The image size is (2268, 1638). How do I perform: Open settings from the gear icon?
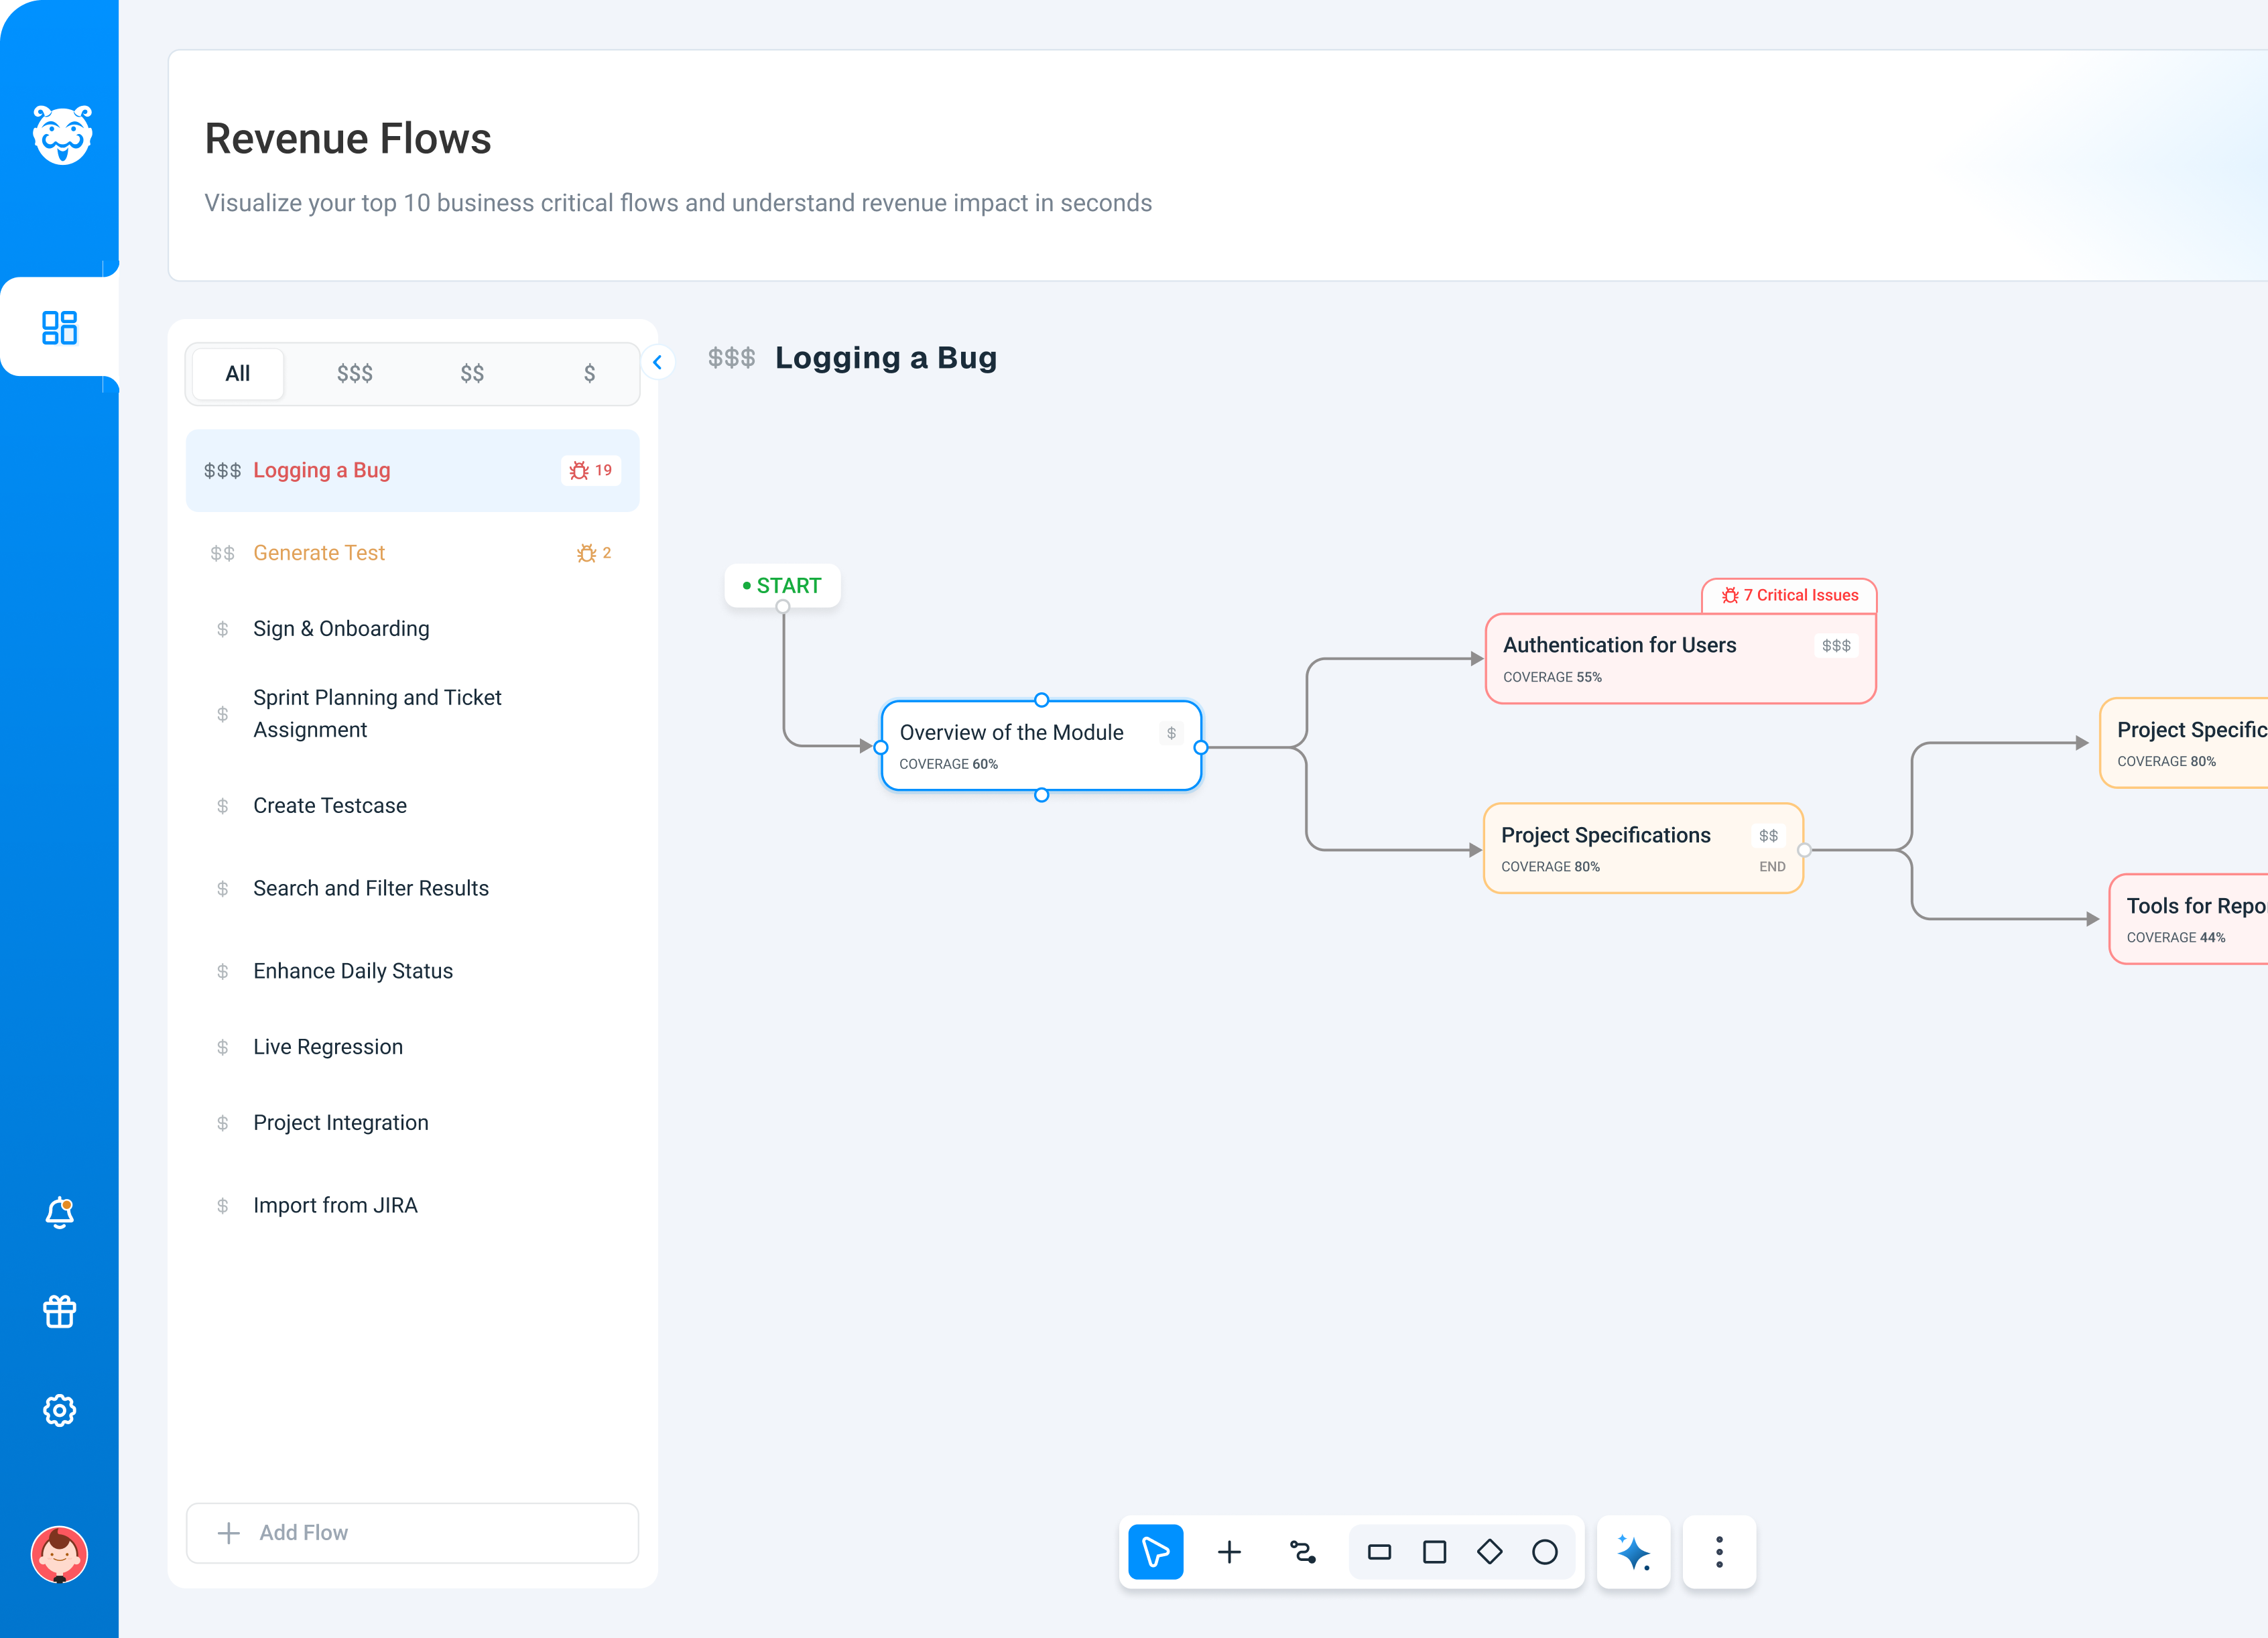59,1410
